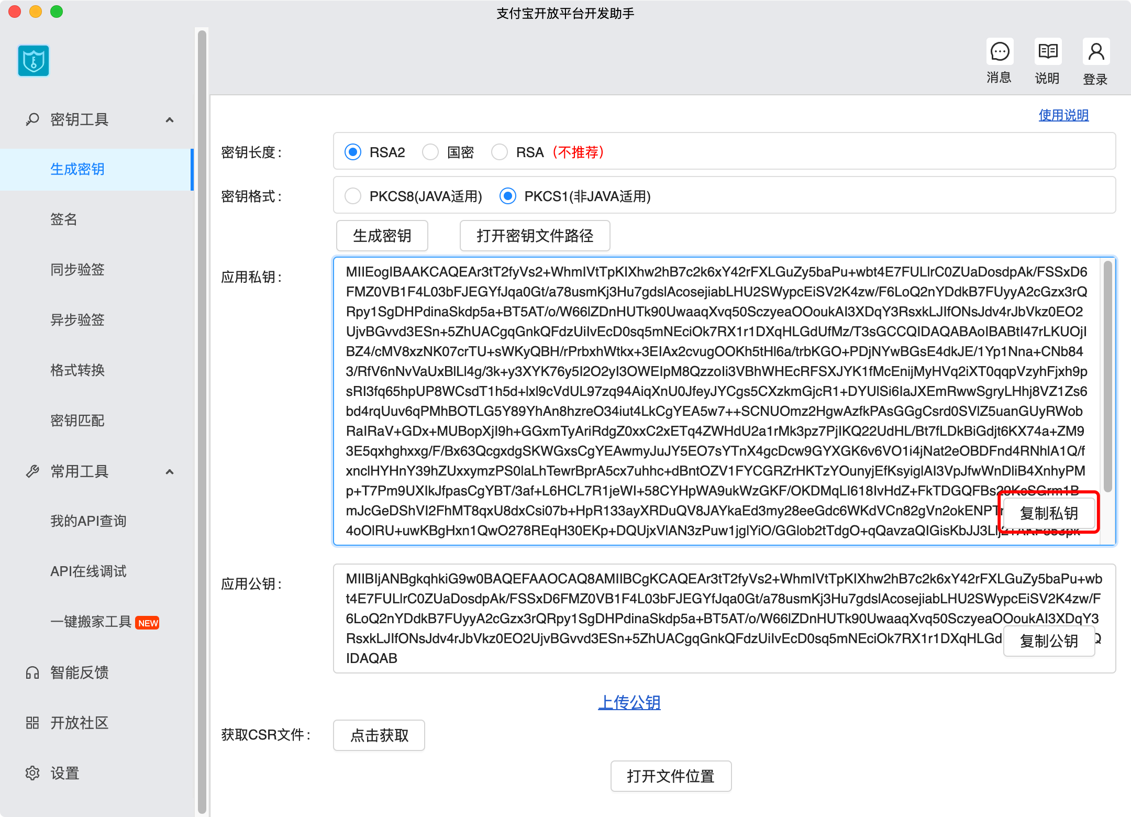Click the orange NEW badge
The height and width of the screenshot is (817, 1131).
pyautogui.click(x=147, y=623)
